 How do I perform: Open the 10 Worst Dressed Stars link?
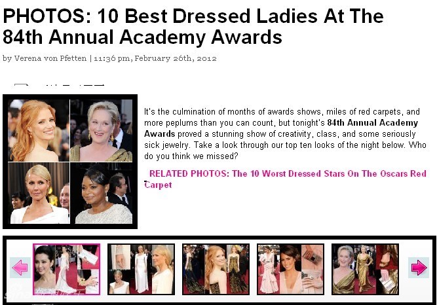pyautogui.click(x=285, y=179)
